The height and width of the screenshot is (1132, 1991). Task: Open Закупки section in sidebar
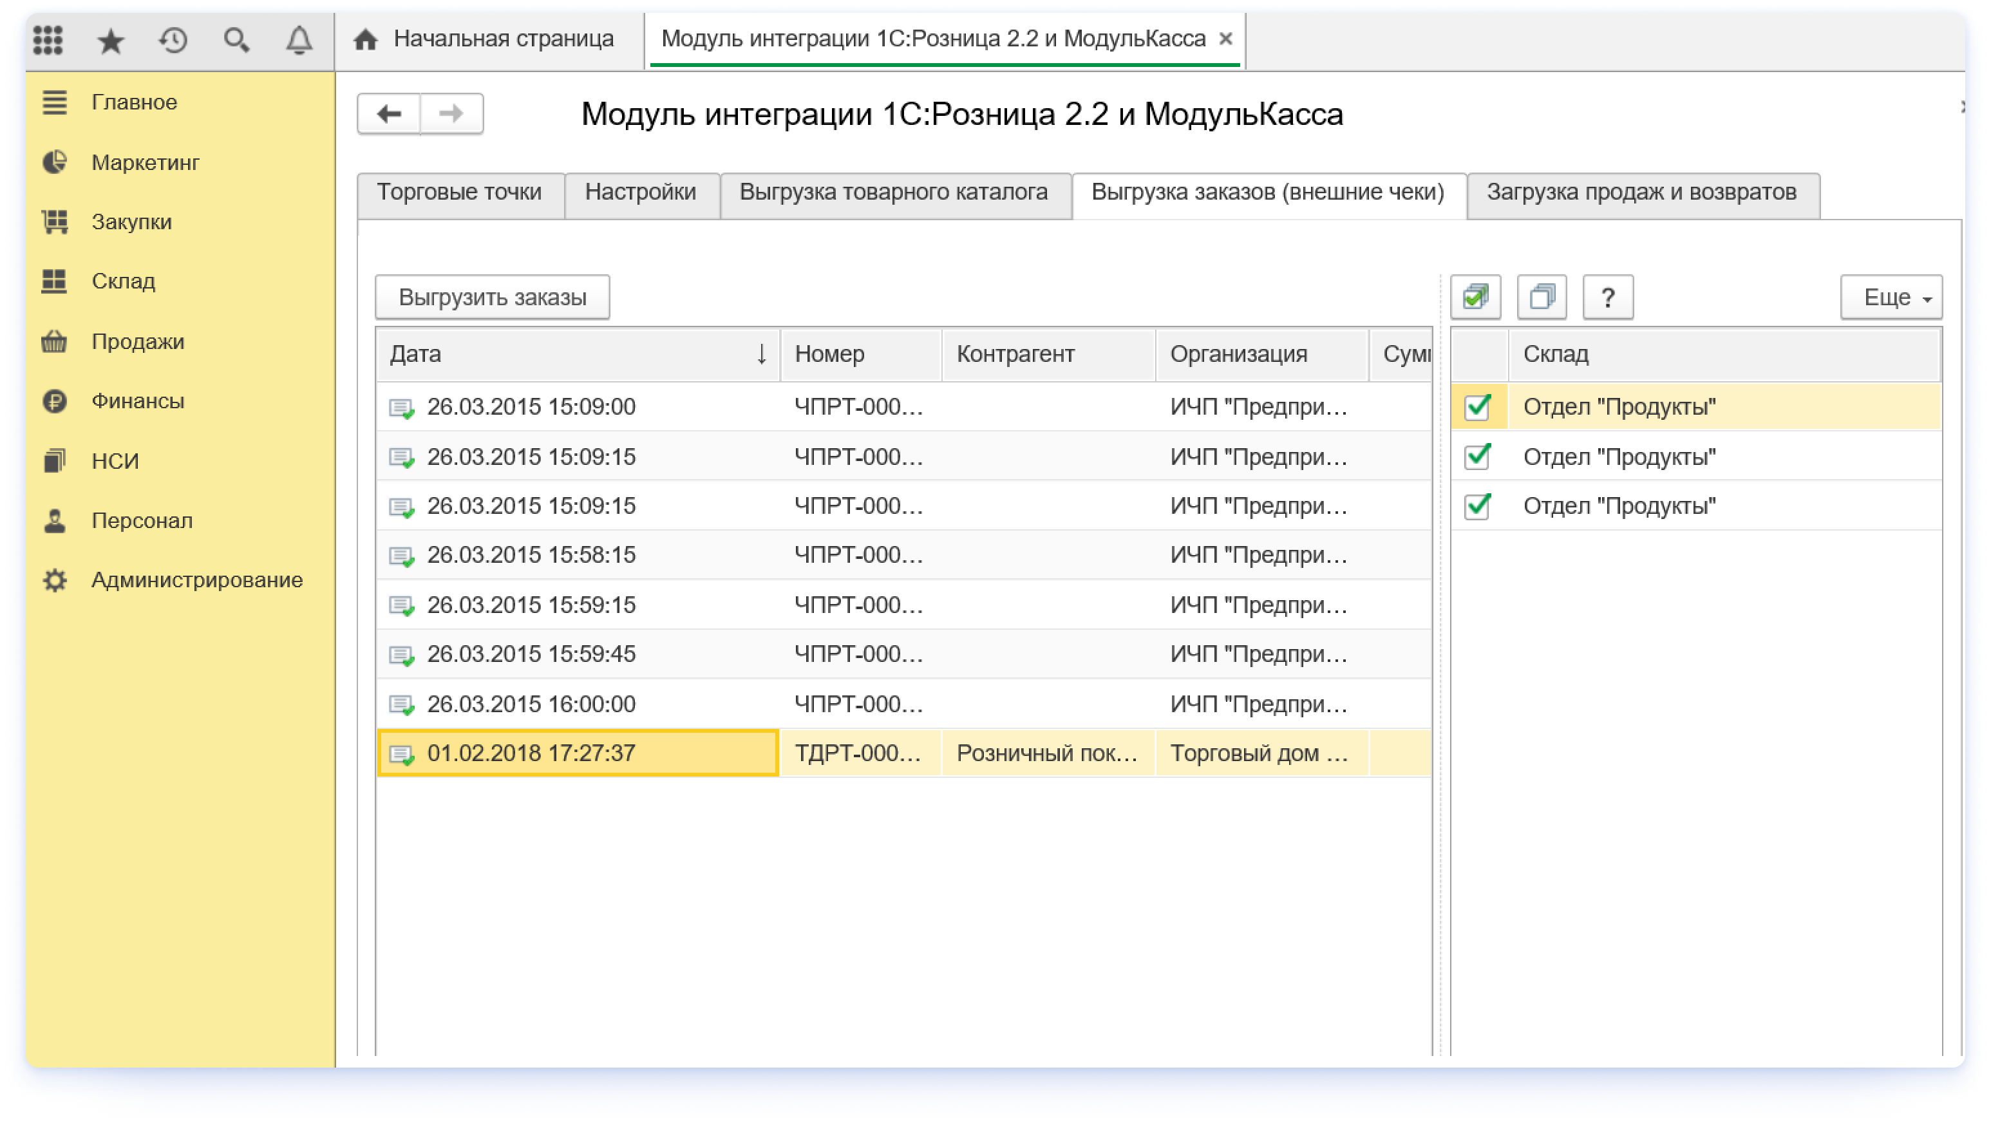(132, 222)
